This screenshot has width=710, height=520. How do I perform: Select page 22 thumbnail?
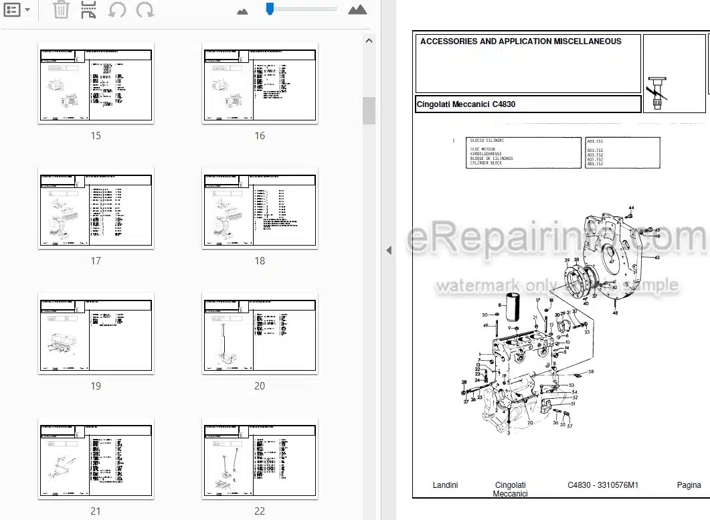[x=260, y=459]
